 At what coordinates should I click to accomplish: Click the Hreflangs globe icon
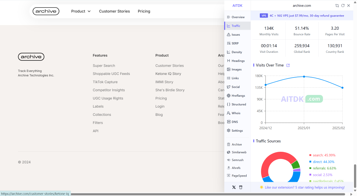point(229,95)
